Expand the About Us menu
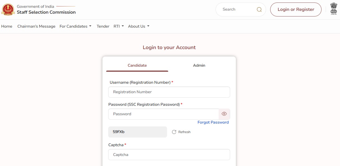 tap(138, 26)
